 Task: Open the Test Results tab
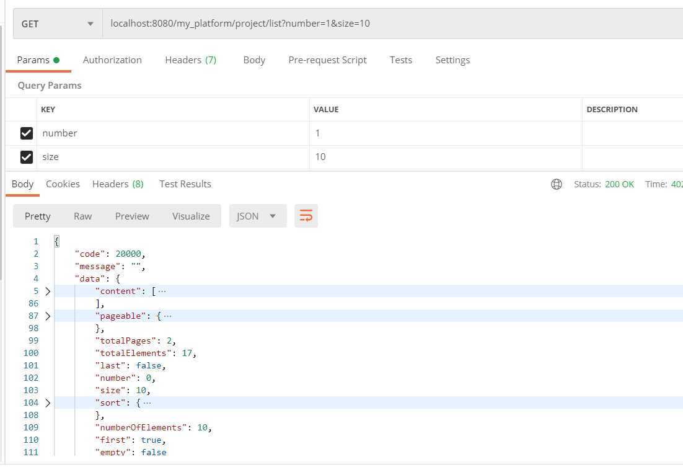(x=185, y=184)
